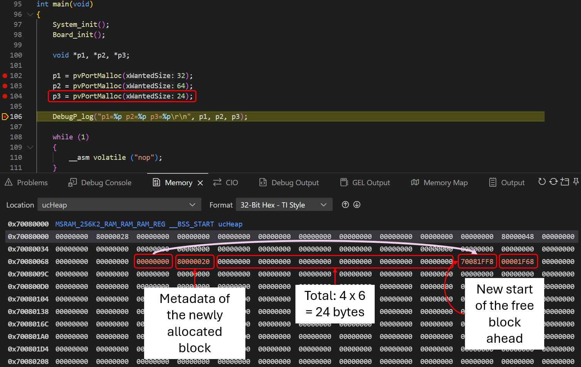
Task: Navigate up using circled up-arrow icon
Action: [345, 205]
